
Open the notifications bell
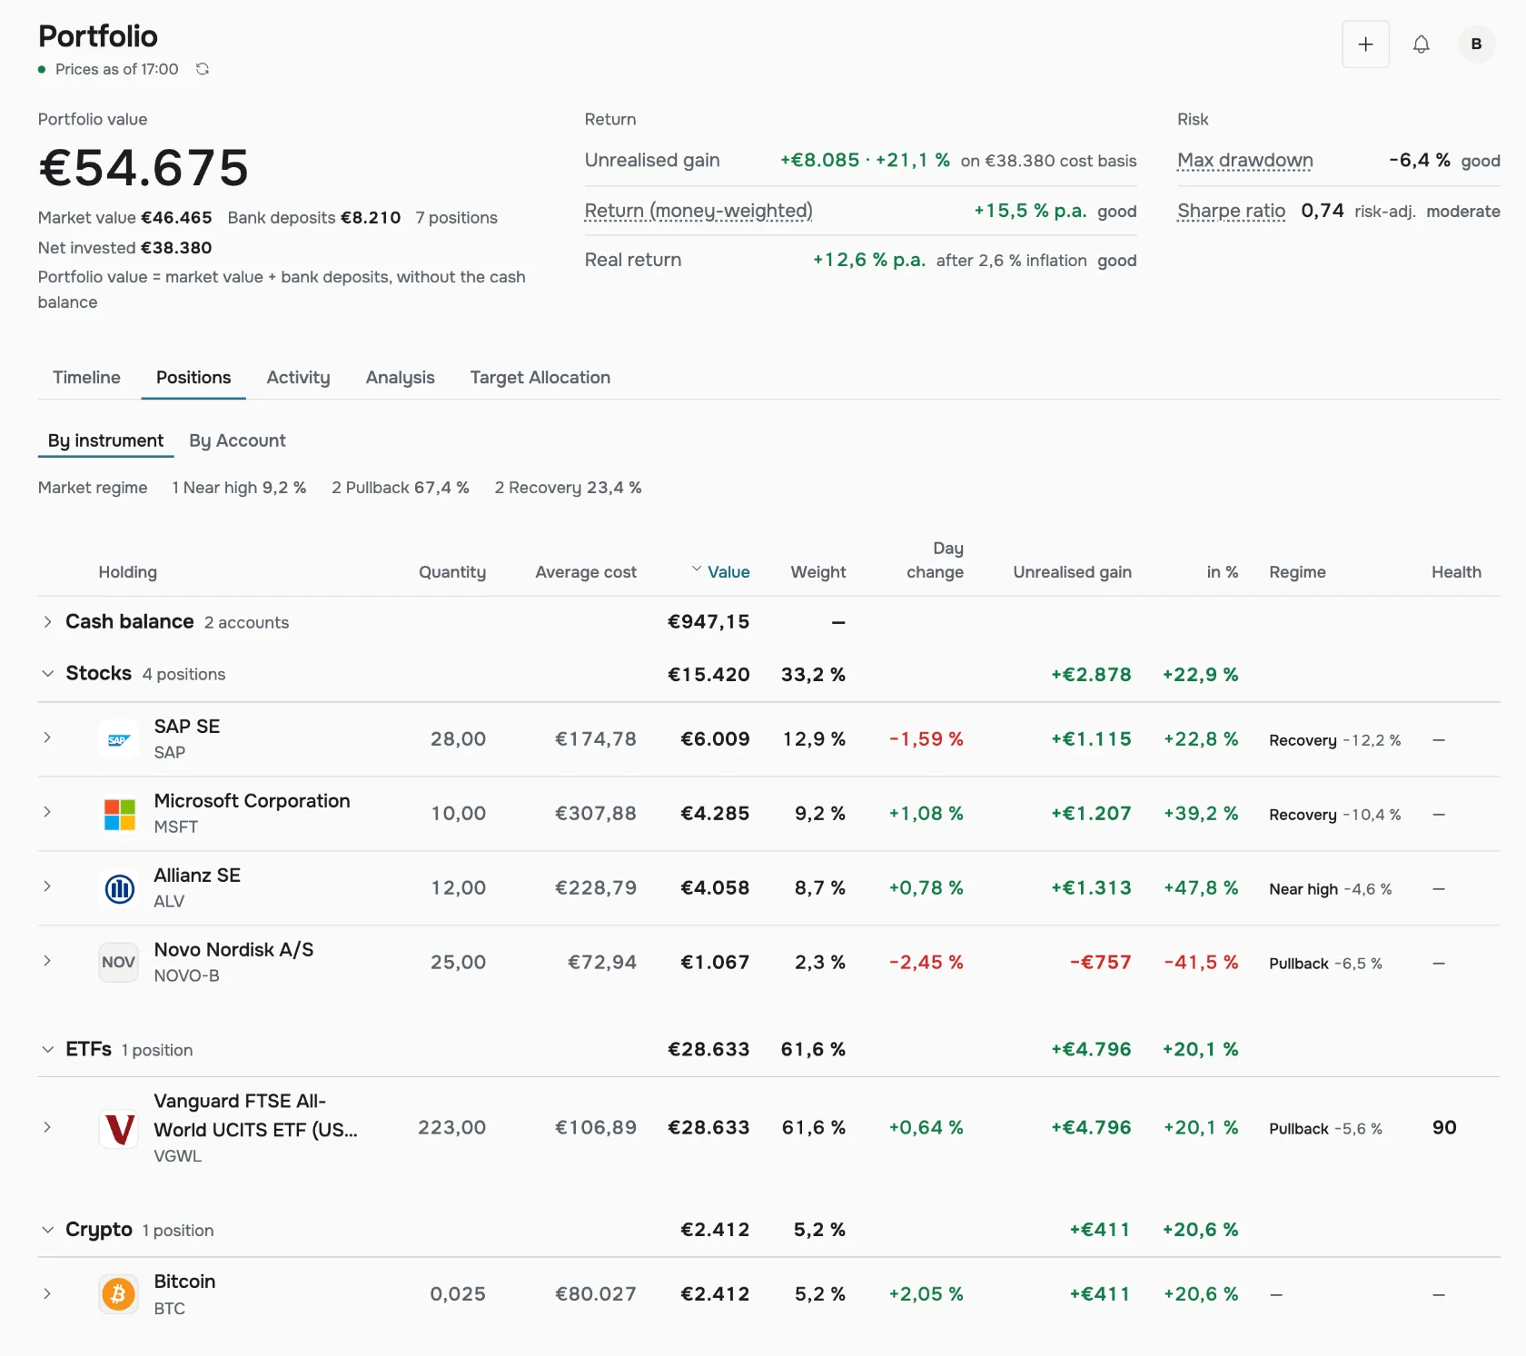pos(1421,44)
